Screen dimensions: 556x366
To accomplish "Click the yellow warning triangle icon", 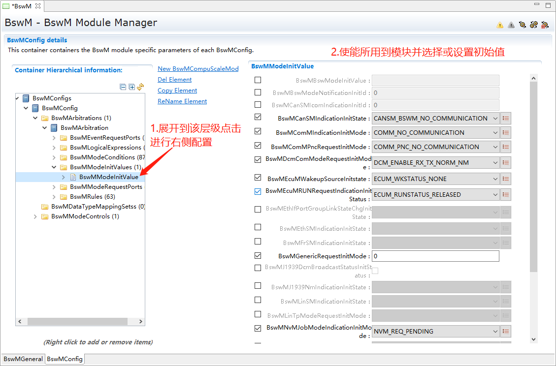I will (x=500, y=25).
